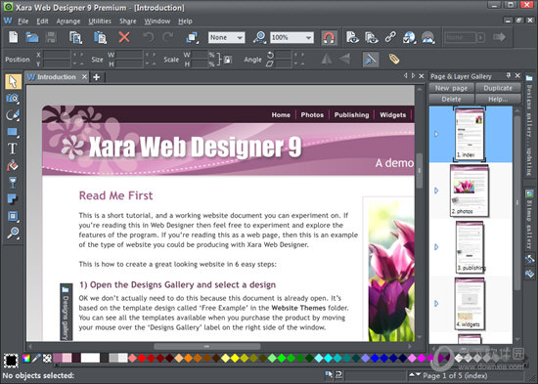Select the Transparency wine-glass tool

pos(13,183)
